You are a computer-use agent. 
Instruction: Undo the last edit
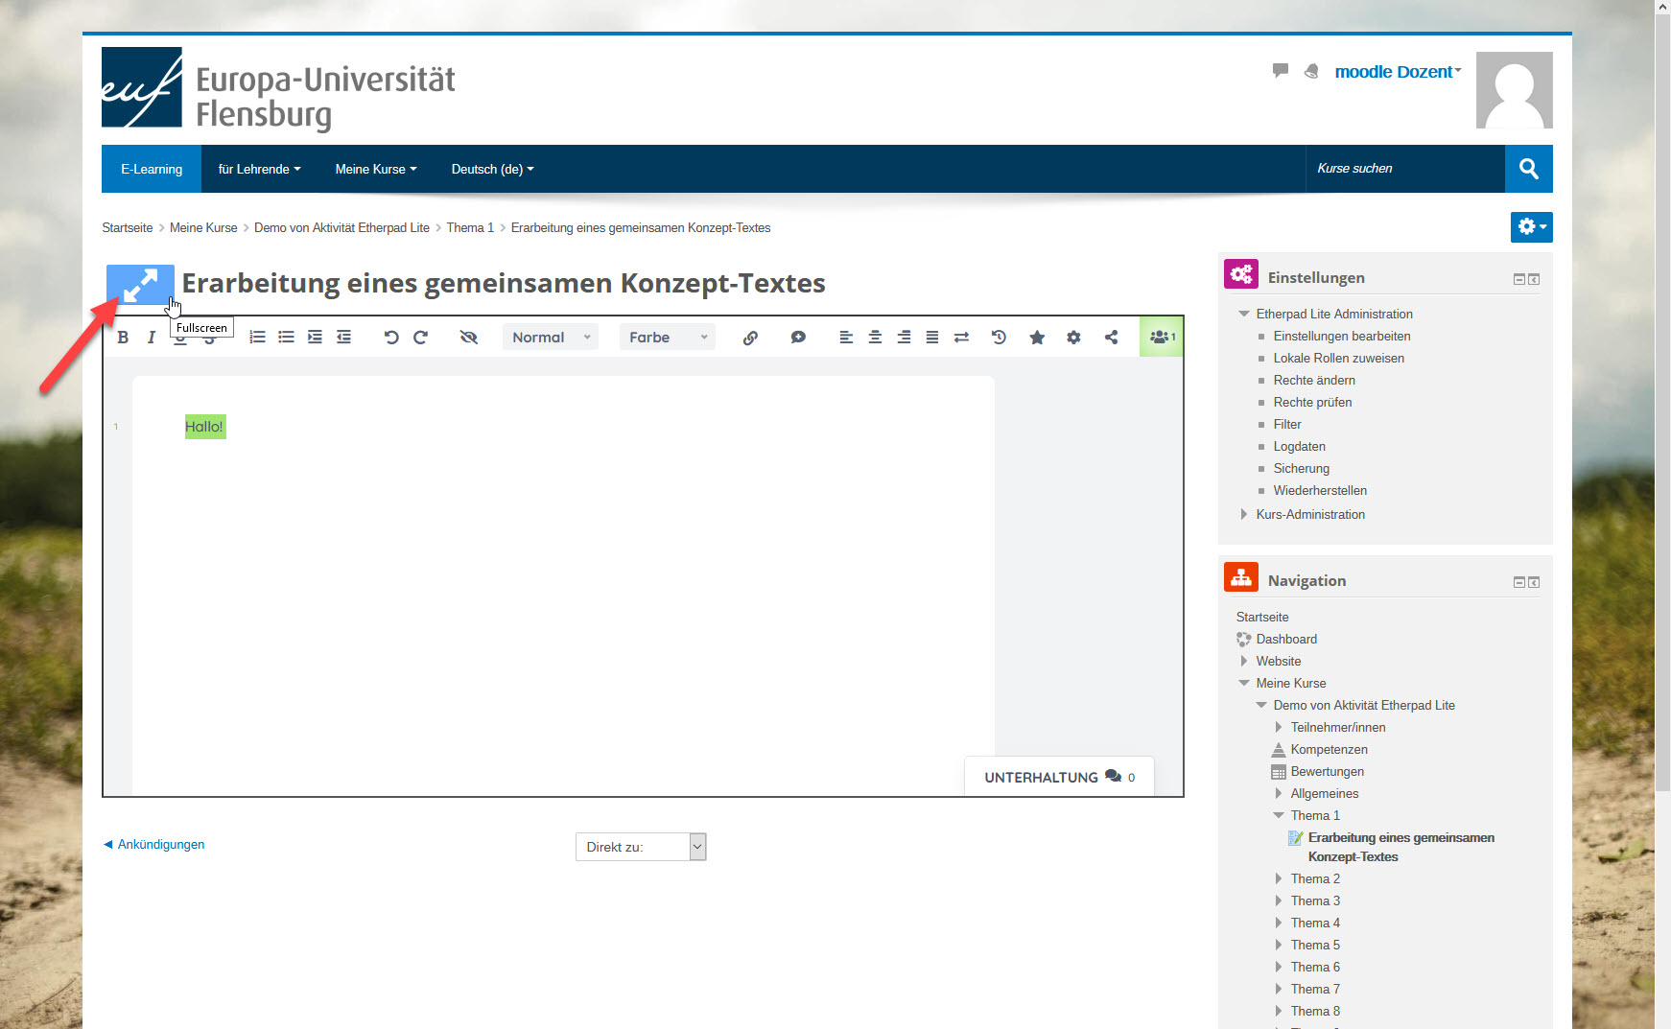pyautogui.click(x=390, y=338)
